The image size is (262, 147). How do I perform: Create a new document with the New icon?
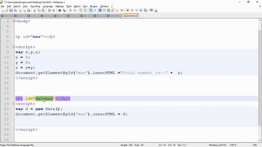pos(2,11)
